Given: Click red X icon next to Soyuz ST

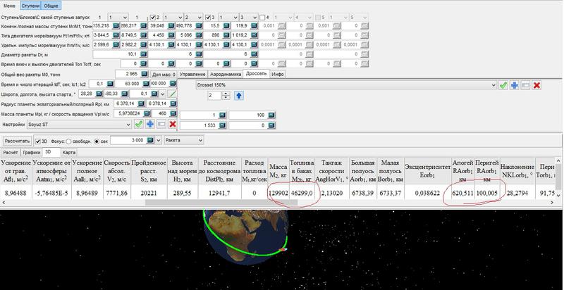Looking at the screenshot, I should coord(173,124).
